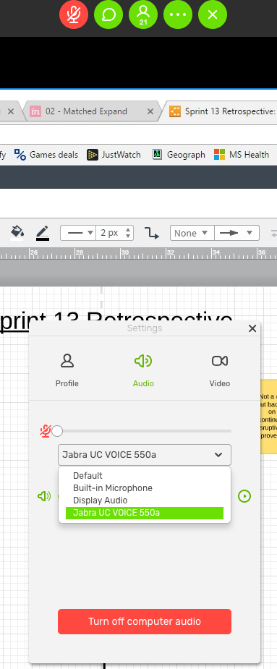This screenshot has width=277, height=669.
Task: Click the yellow sticky note on canvas
Action: click(x=269, y=416)
